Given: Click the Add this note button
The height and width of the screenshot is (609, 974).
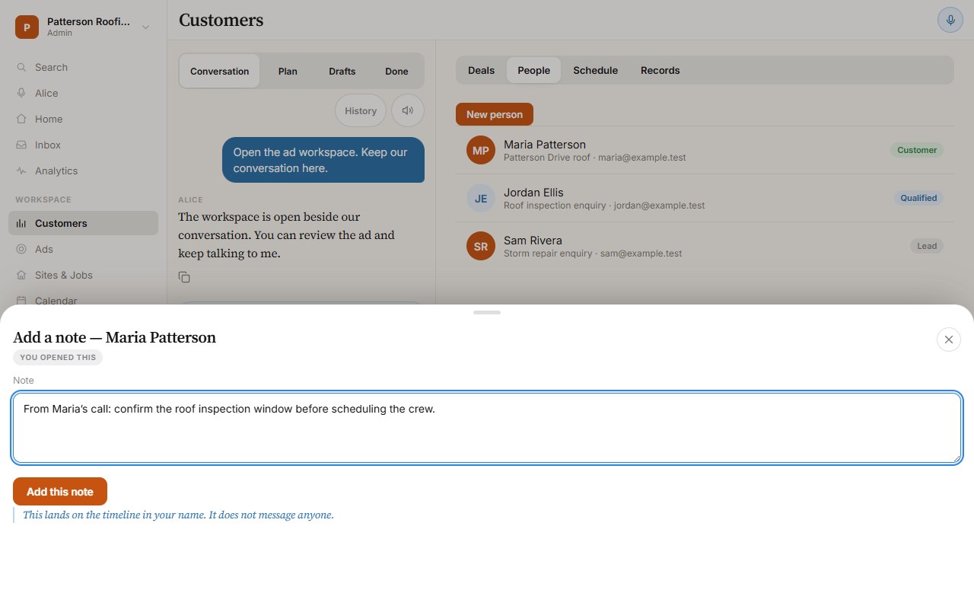Looking at the screenshot, I should tap(60, 492).
